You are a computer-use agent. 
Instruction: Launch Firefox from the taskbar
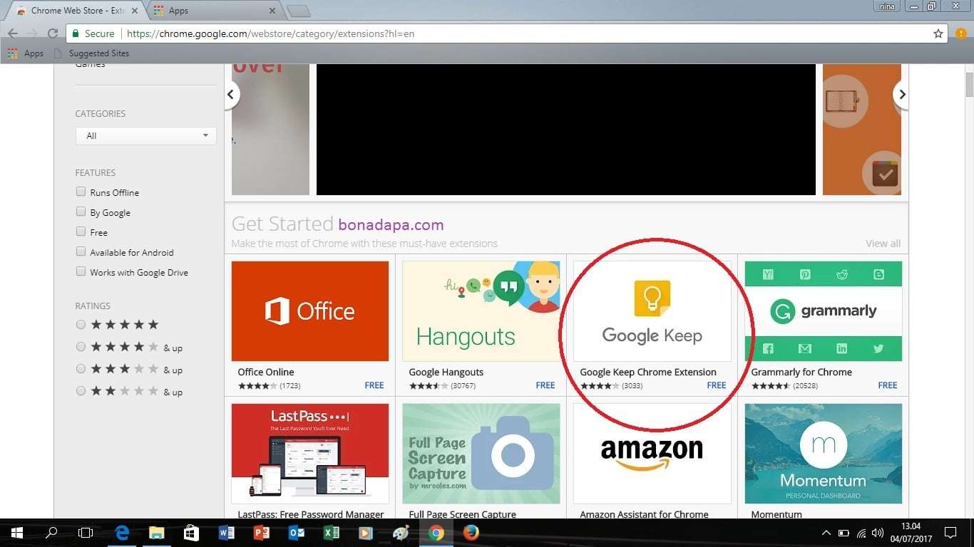click(471, 533)
